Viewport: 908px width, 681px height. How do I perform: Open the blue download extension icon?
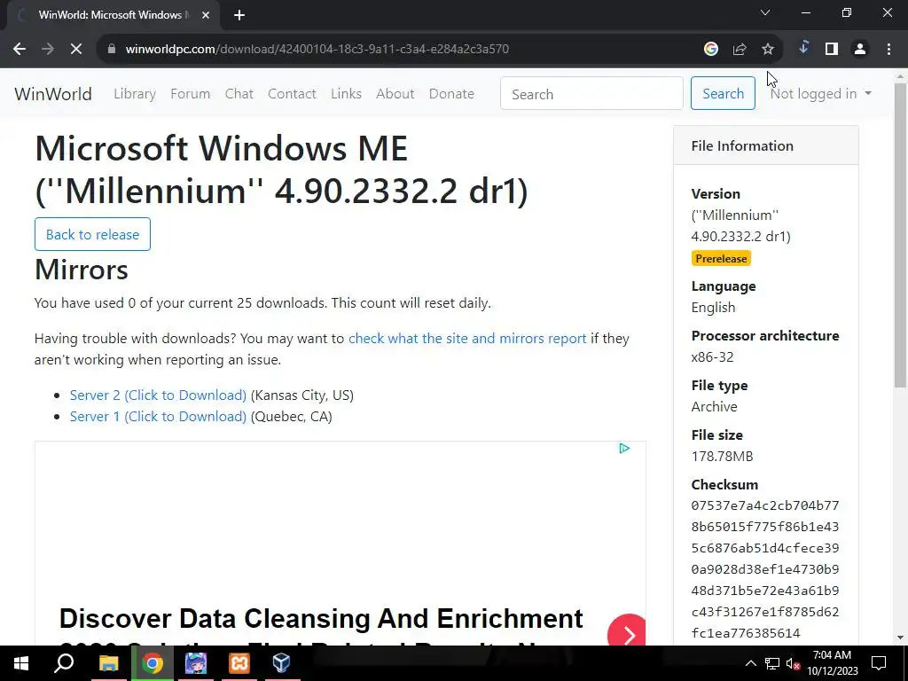(x=803, y=48)
